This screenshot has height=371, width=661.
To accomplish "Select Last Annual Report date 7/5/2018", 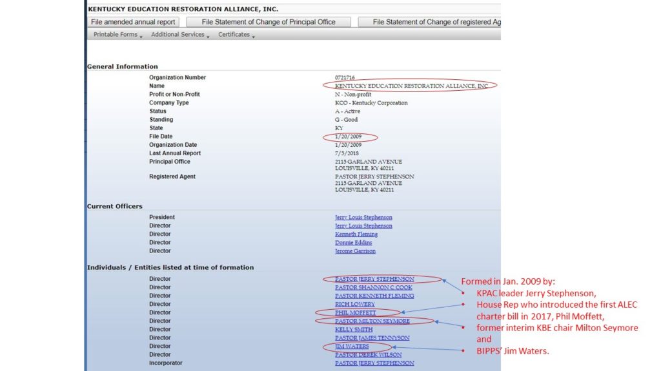I will pos(347,153).
